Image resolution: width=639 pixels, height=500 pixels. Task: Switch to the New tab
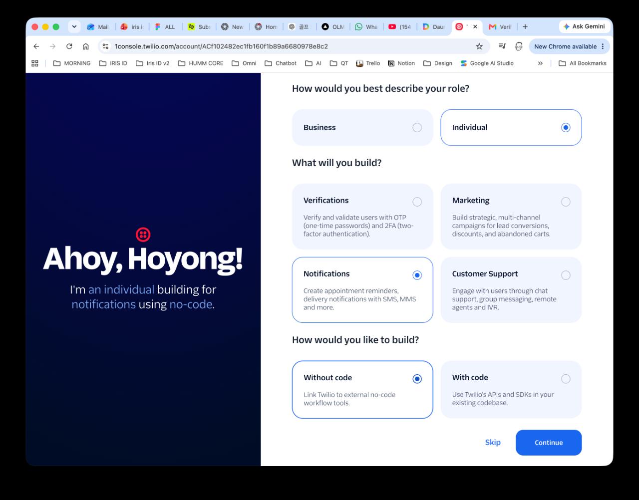[x=232, y=27]
